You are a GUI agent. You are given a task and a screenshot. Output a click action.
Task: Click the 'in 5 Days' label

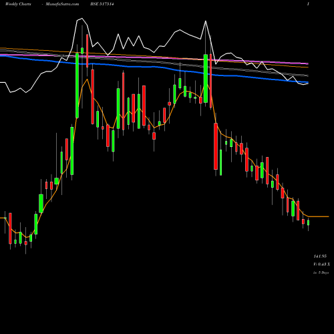coord(321,273)
